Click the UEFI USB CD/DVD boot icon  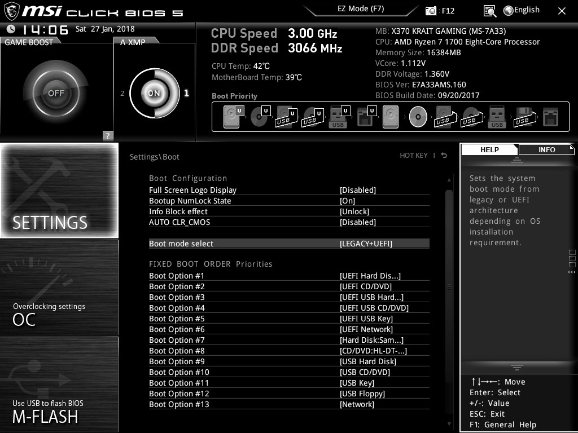click(313, 117)
